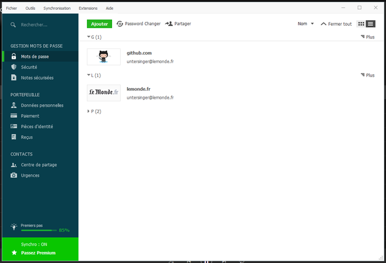This screenshot has height=263, width=386.
Task: Click the window resize grip icon
Action: (381, 258)
